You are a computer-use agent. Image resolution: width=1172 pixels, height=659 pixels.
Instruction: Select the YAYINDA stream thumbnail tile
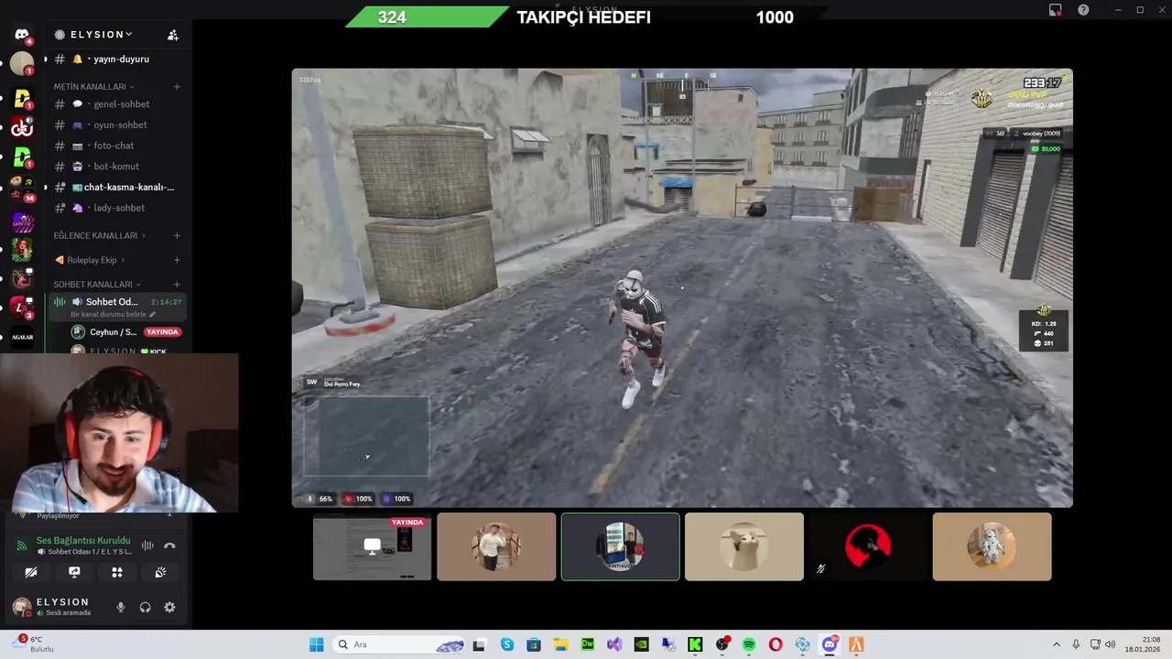click(x=372, y=546)
